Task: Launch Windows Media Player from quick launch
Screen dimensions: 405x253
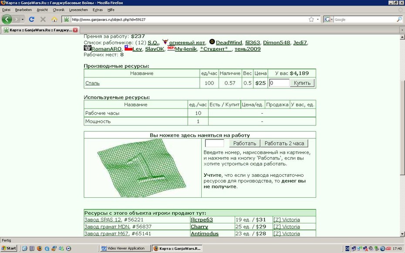Action: pos(68,248)
